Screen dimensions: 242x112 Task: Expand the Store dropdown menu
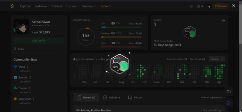[106, 6]
